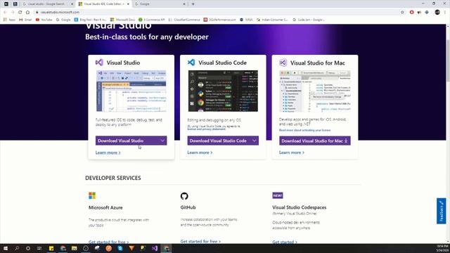Click the browser back arrow
450x253 pixels.
[5, 12]
